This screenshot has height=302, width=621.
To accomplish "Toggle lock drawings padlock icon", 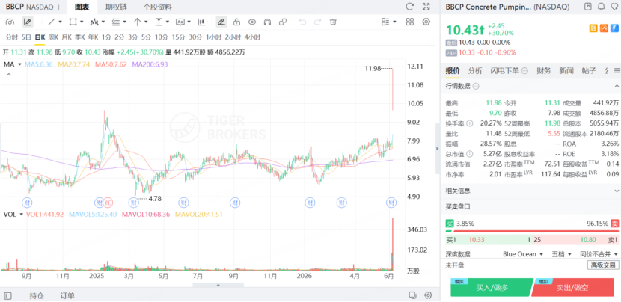I will 237,22.
